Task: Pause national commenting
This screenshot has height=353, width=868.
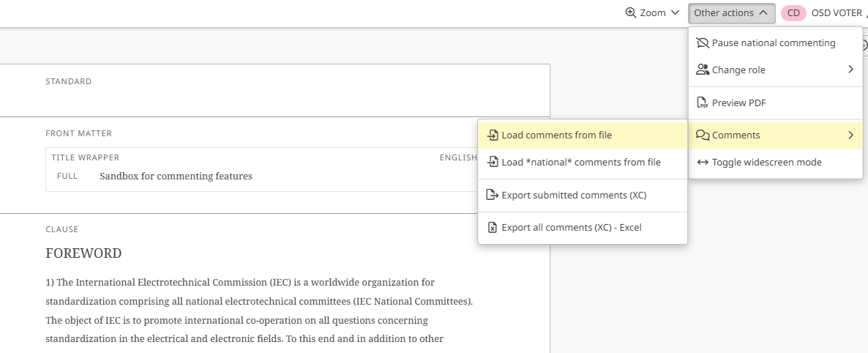Action: click(x=773, y=43)
